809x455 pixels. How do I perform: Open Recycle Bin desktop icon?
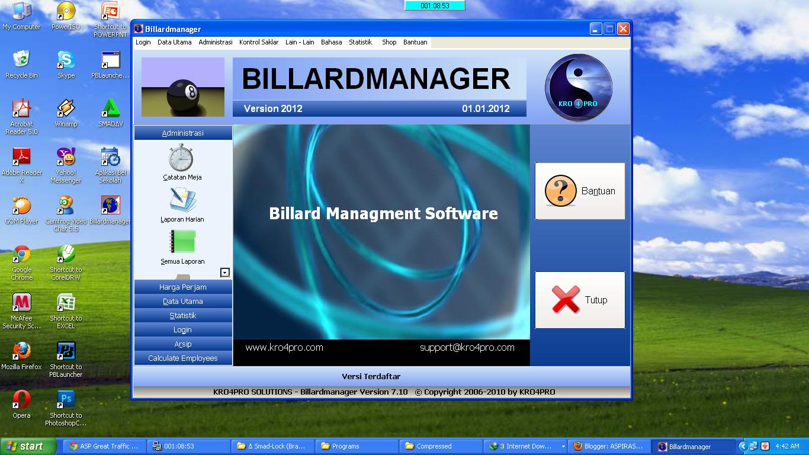[x=21, y=65]
